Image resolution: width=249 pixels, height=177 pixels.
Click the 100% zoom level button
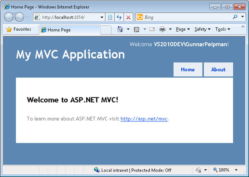point(221,170)
